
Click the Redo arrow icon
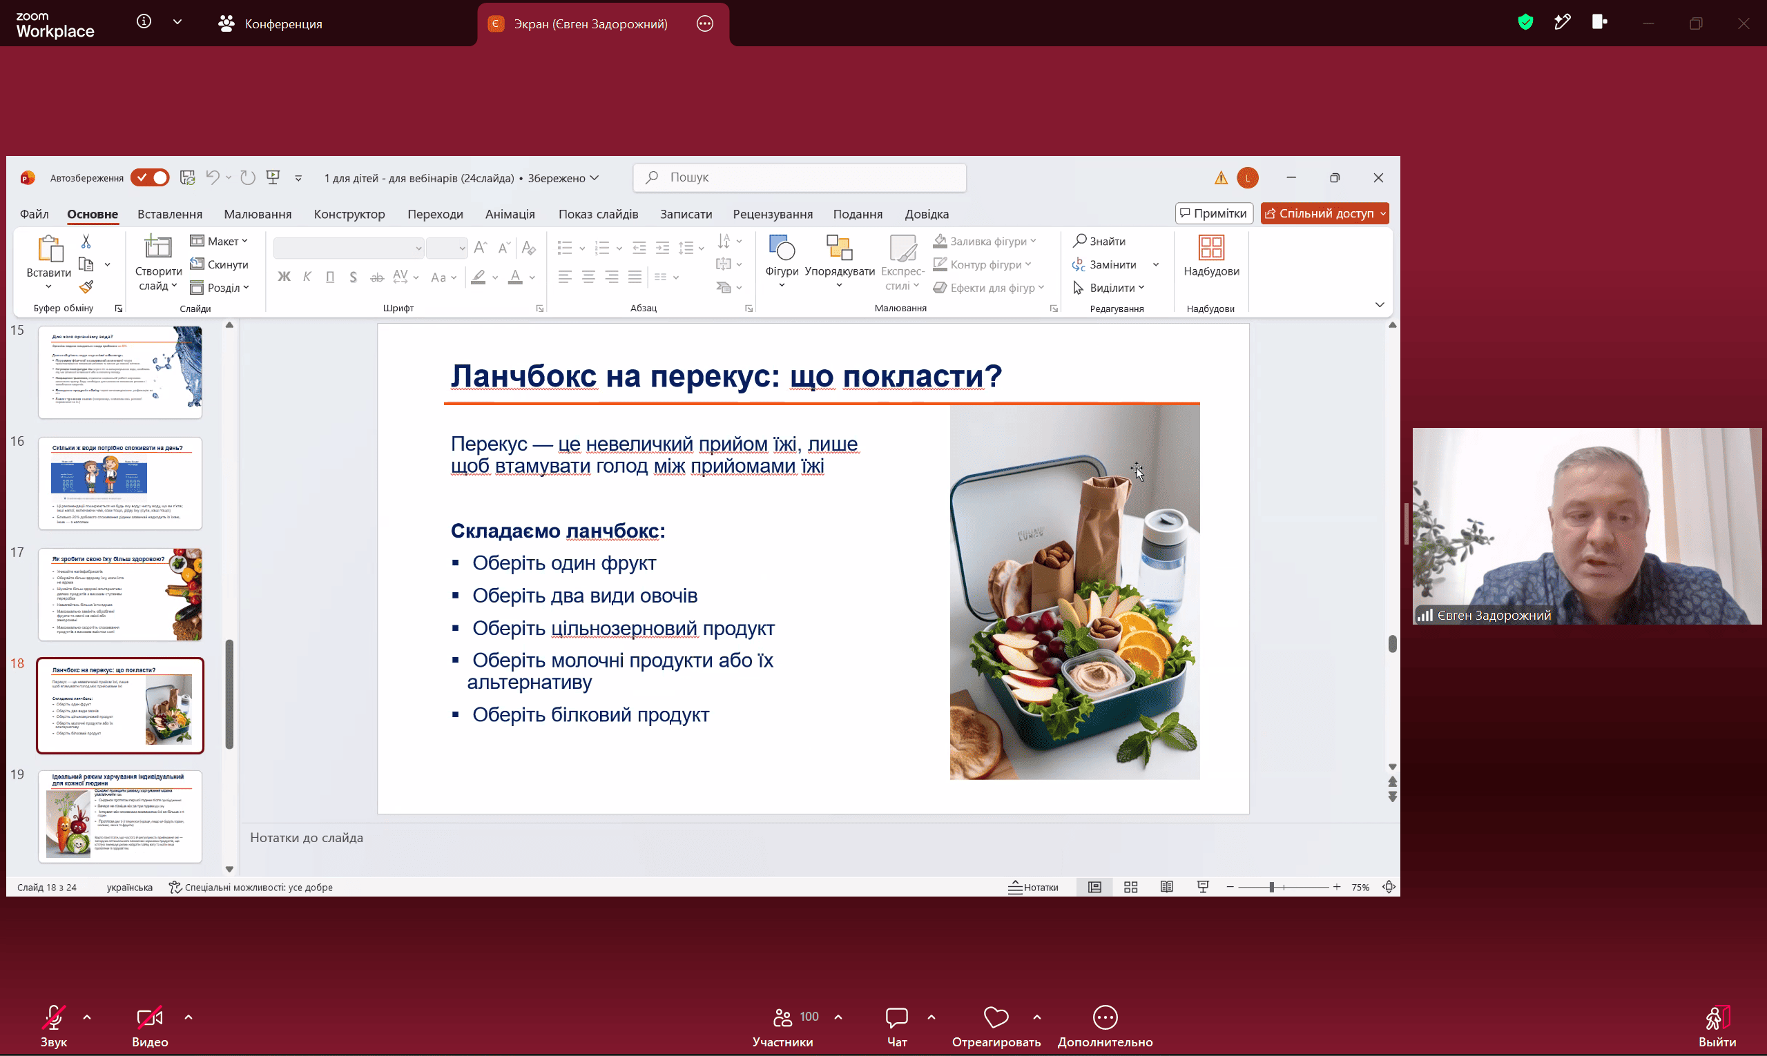(x=248, y=177)
